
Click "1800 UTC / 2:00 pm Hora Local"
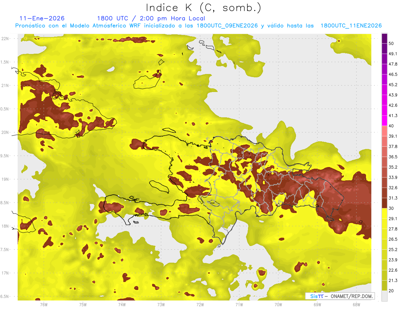point(151,18)
